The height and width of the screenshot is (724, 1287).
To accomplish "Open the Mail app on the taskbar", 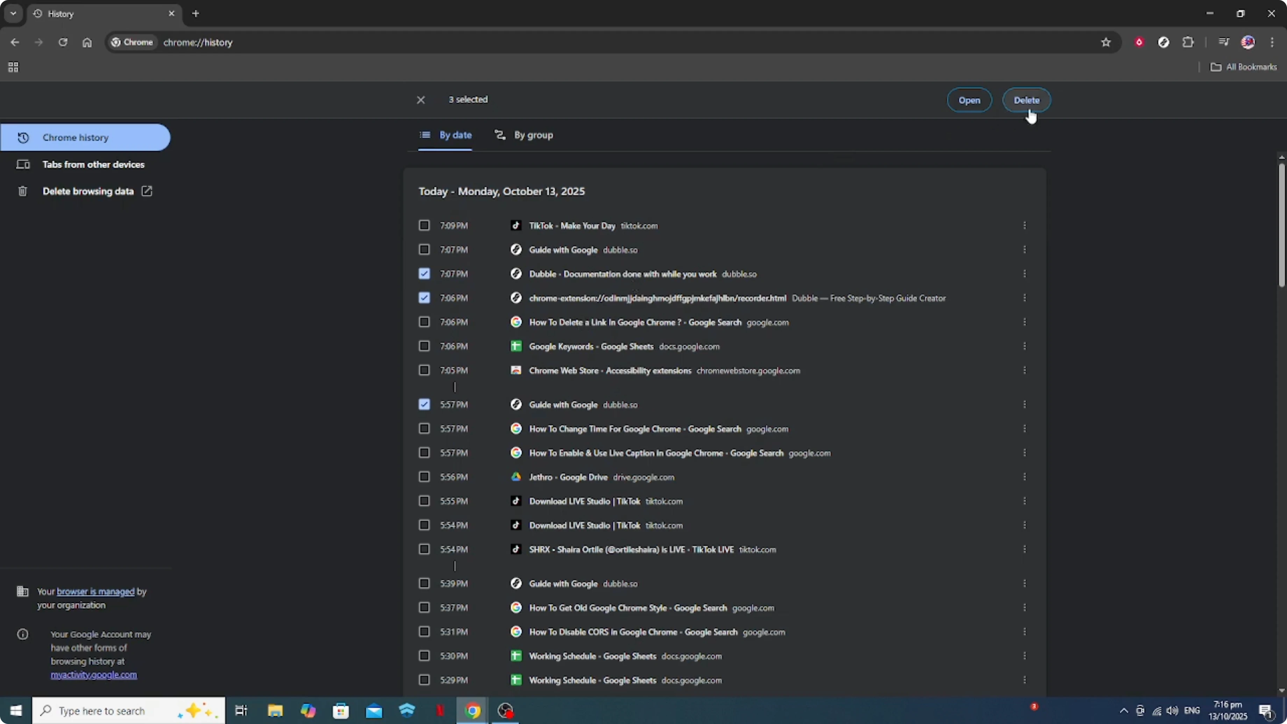I will tap(374, 710).
